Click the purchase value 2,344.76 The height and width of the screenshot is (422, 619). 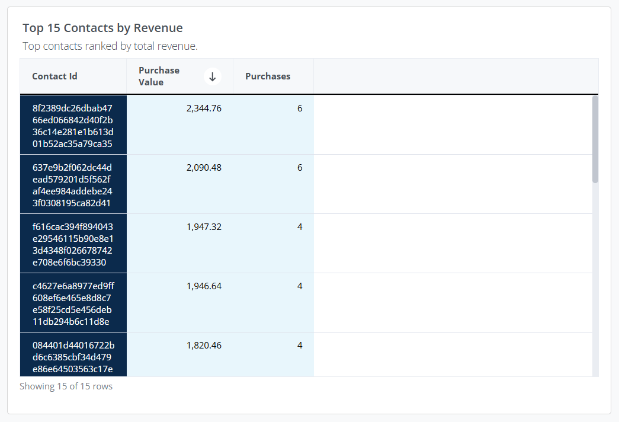click(x=204, y=108)
